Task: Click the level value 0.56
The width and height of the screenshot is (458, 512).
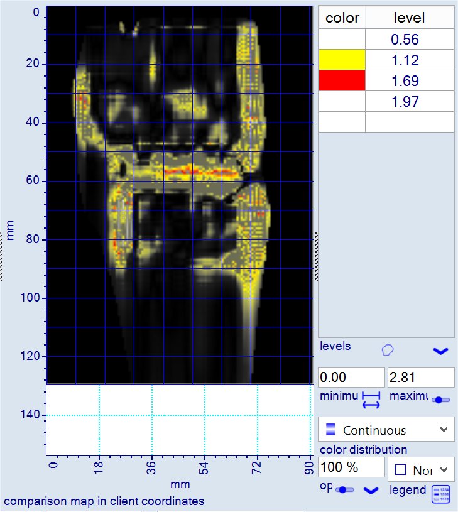Action: click(x=409, y=40)
